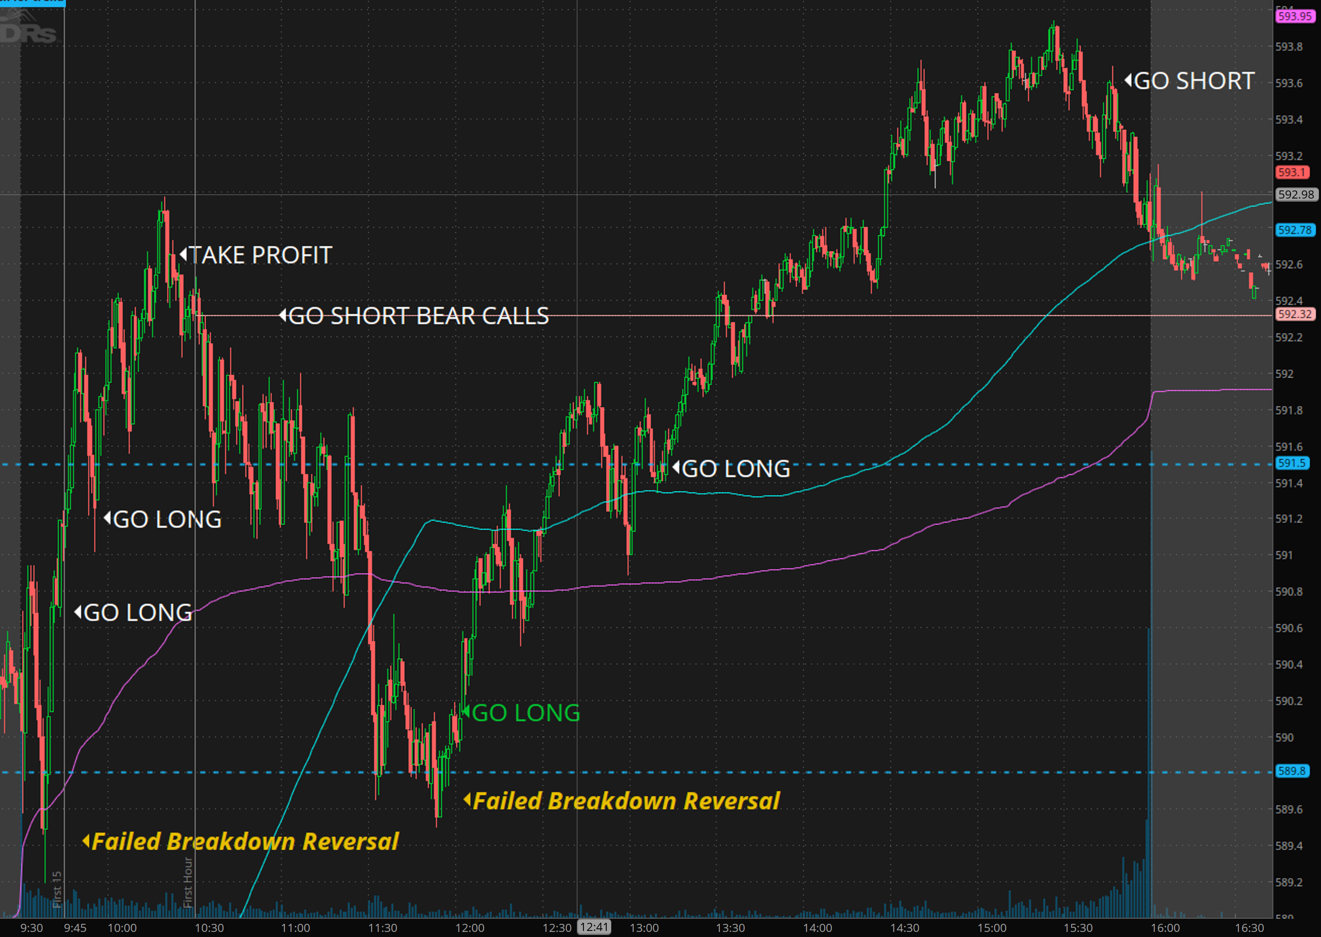1321x937 pixels.
Task: Click the 16:00 time axis label
Action: coord(1165,928)
